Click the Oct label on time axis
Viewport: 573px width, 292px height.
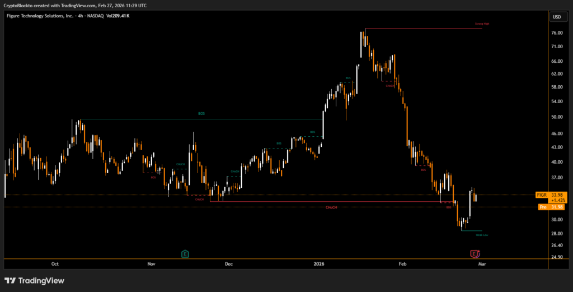coord(55,263)
